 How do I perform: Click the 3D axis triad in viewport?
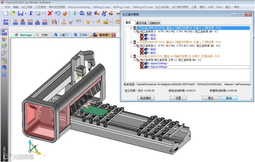(34, 147)
